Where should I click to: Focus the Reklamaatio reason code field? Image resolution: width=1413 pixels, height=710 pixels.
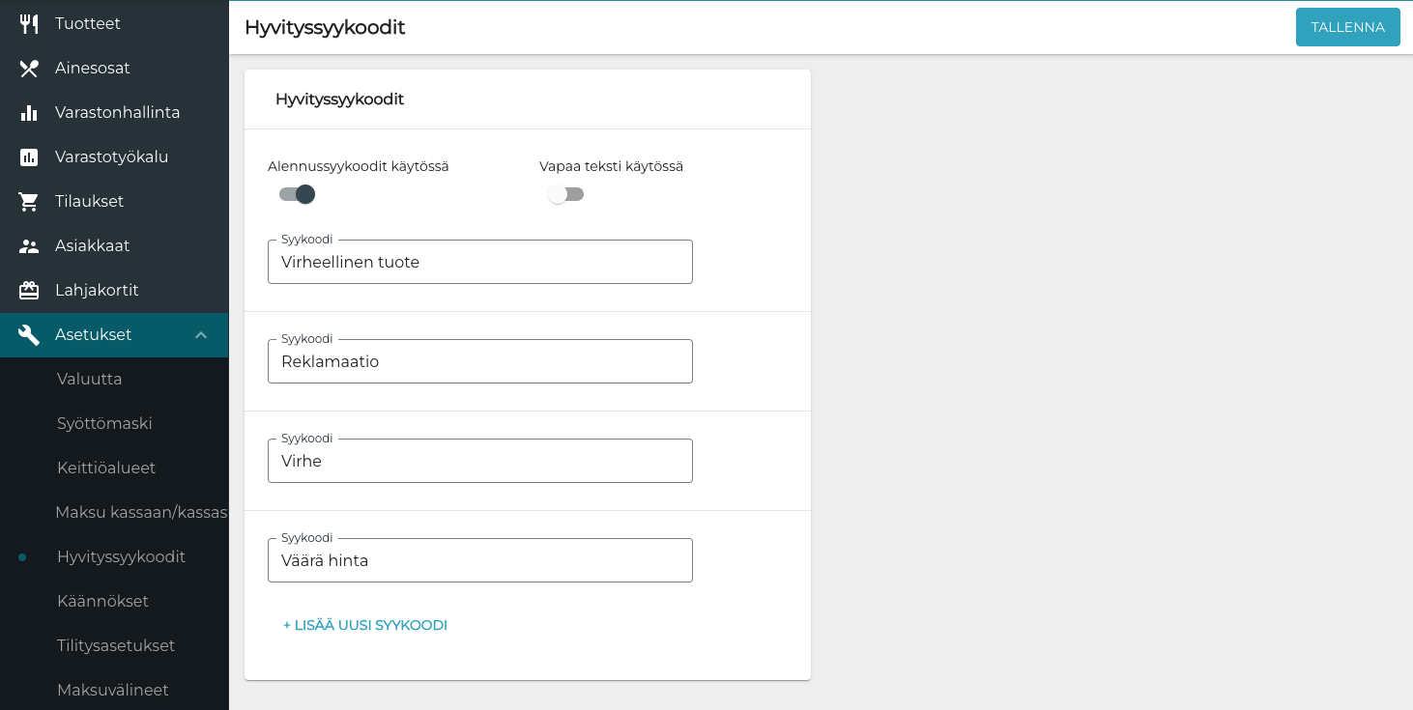(x=479, y=361)
